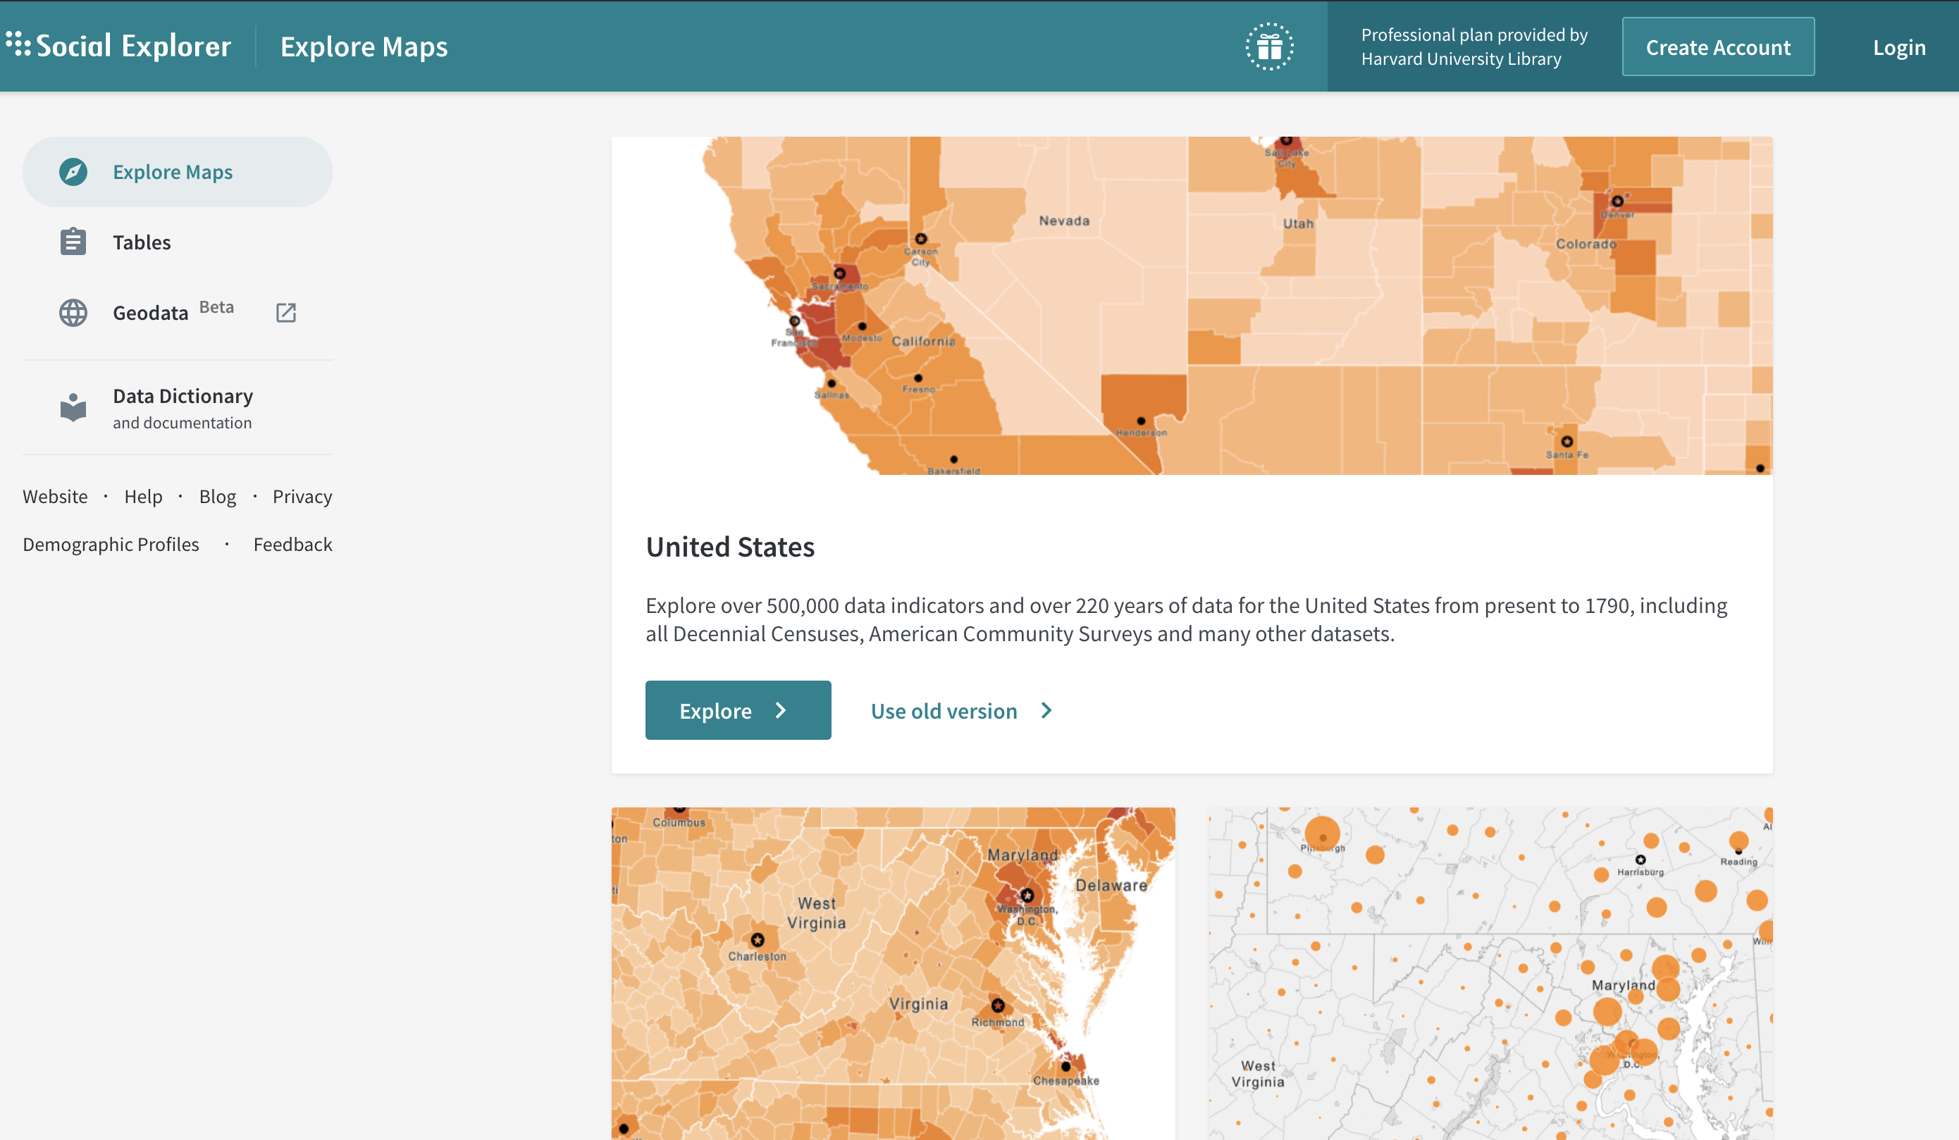
Task: Open Geodata external link icon
Action: point(286,312)
